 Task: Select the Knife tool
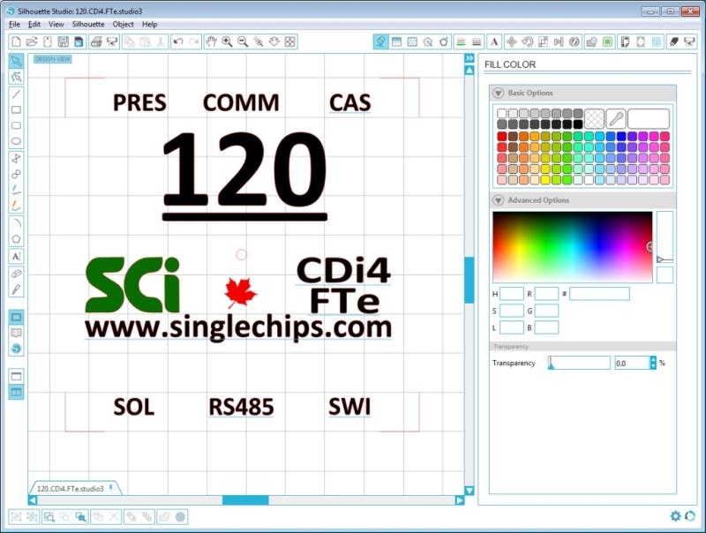(16, 289)
